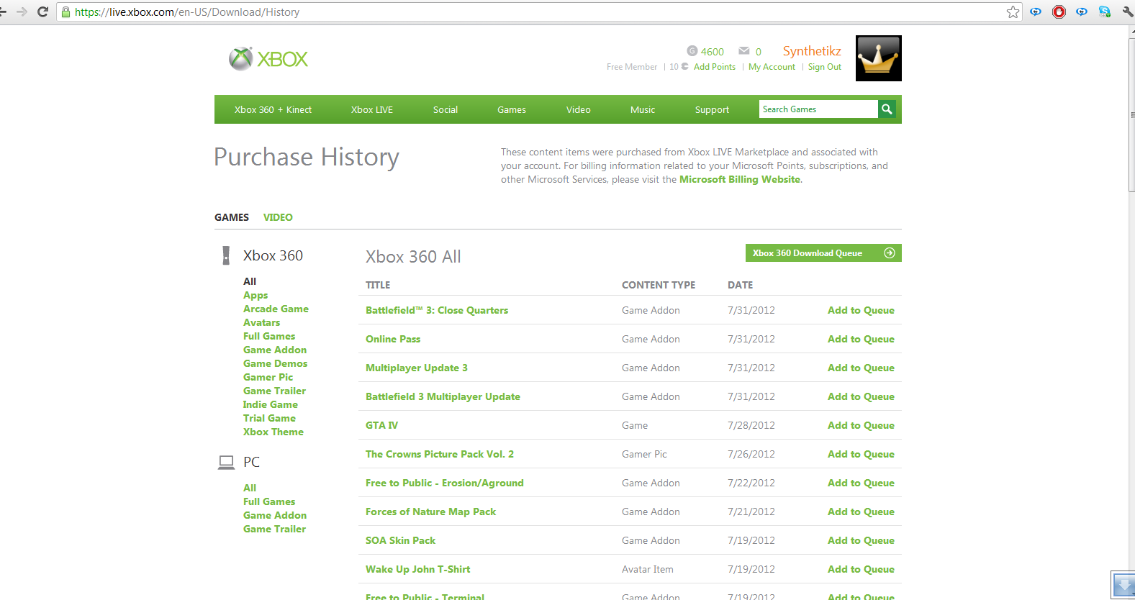Click the arrow on Xbox 360 Download Queue
Screen dimensions: 1135x600
[x=890, y=253]
